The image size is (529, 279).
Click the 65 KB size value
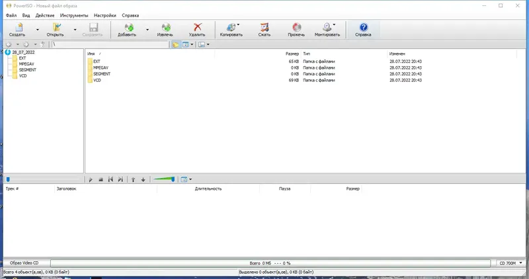coord(294,61)
